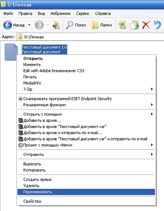
Task: Expand Открыть с помощью submenu
Action: pos(86,114)
